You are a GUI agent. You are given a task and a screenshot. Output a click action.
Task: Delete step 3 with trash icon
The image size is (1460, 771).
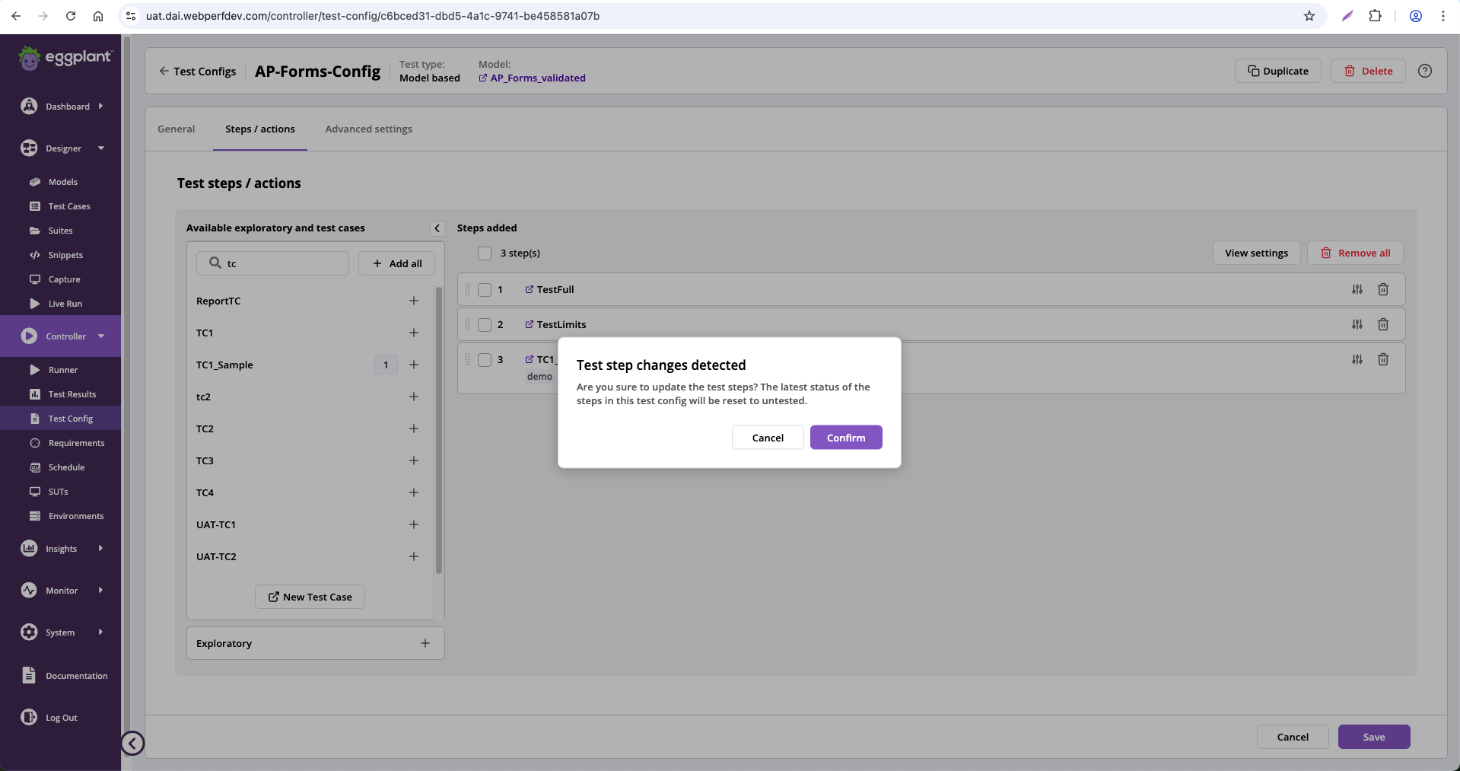pyautogui.click(x=1383, y=359)
